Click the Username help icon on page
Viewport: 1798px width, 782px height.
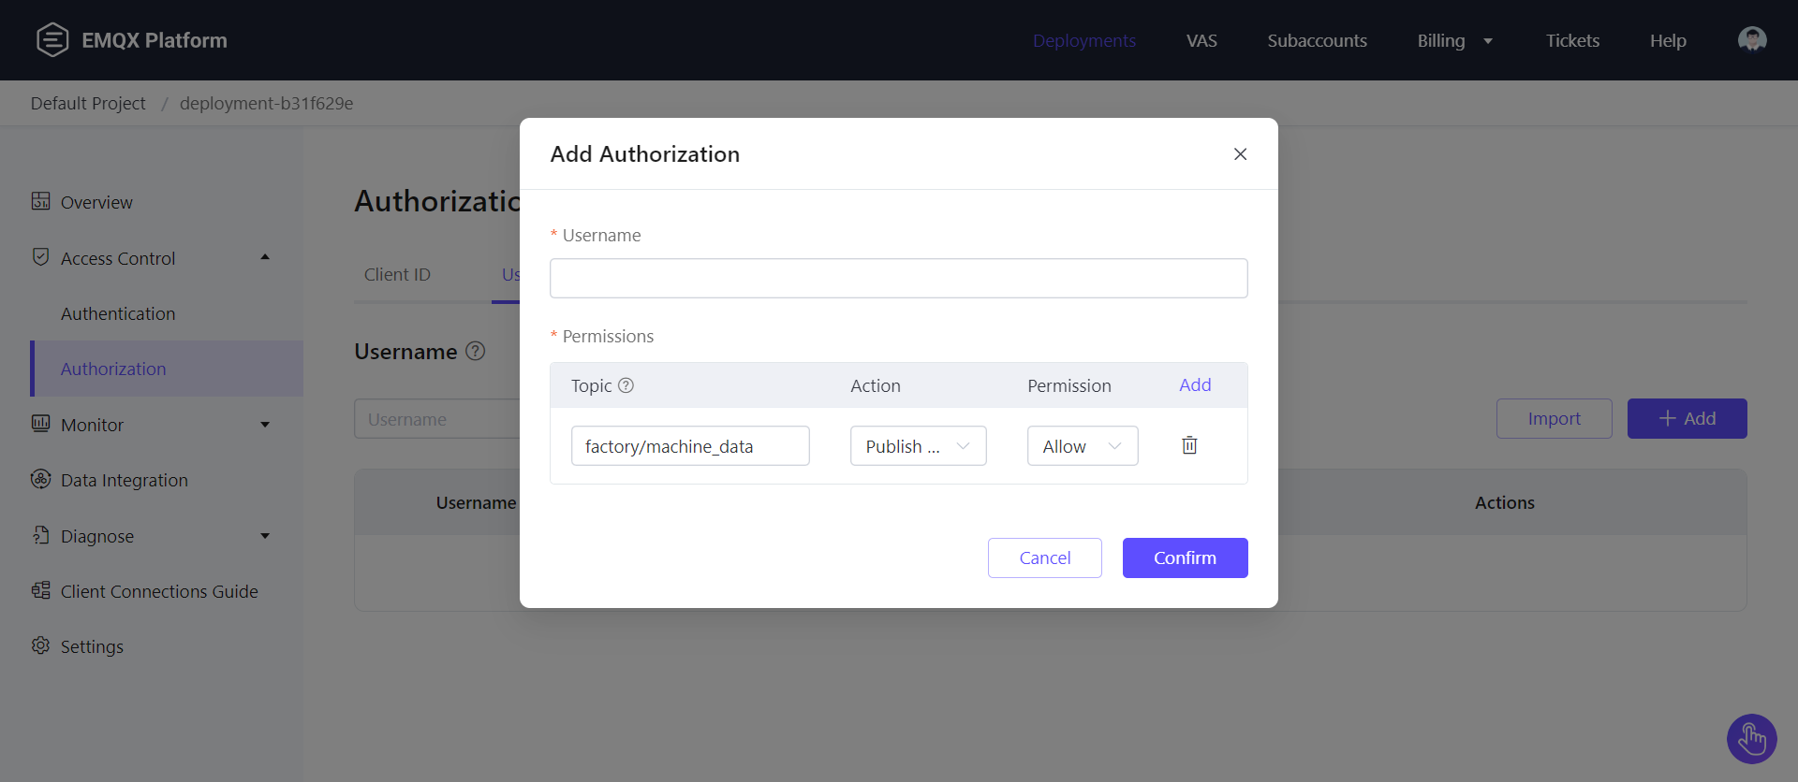(x=476, y=351)
